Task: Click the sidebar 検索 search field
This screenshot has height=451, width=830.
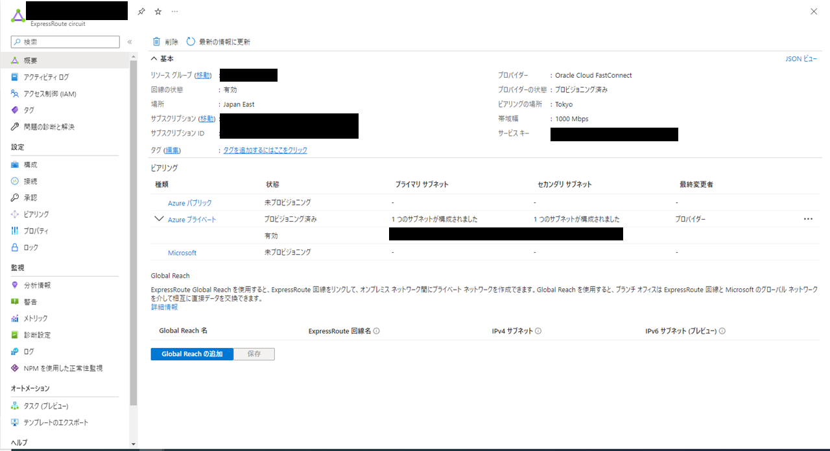Action: (65, 41)
